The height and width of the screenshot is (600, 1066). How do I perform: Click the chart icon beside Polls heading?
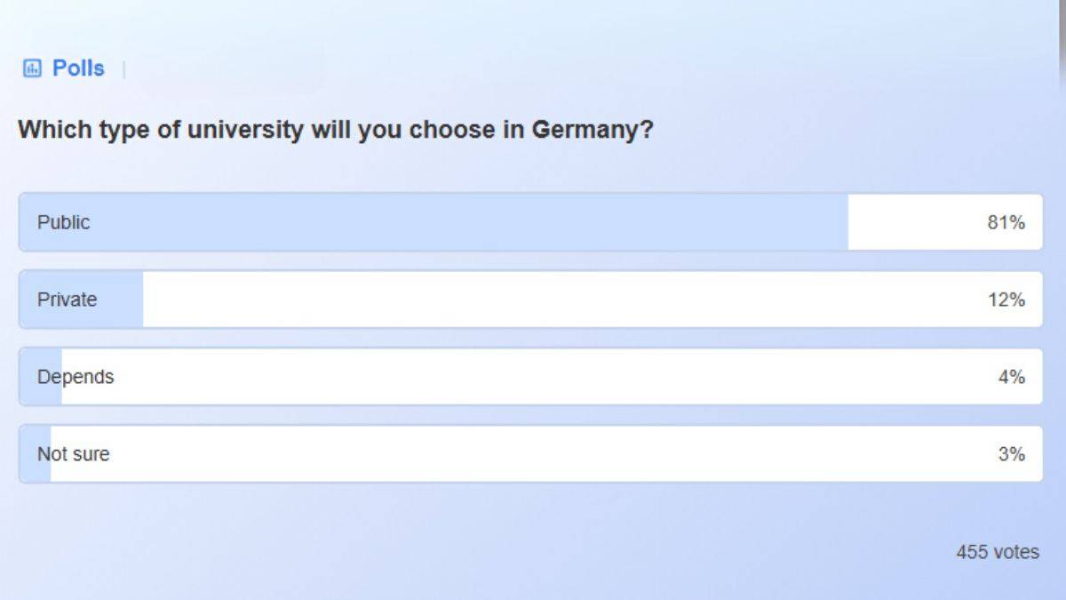pos(31,67)
